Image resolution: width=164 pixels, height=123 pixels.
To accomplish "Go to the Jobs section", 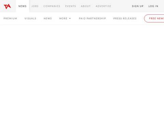I will (x=35, y=6).
